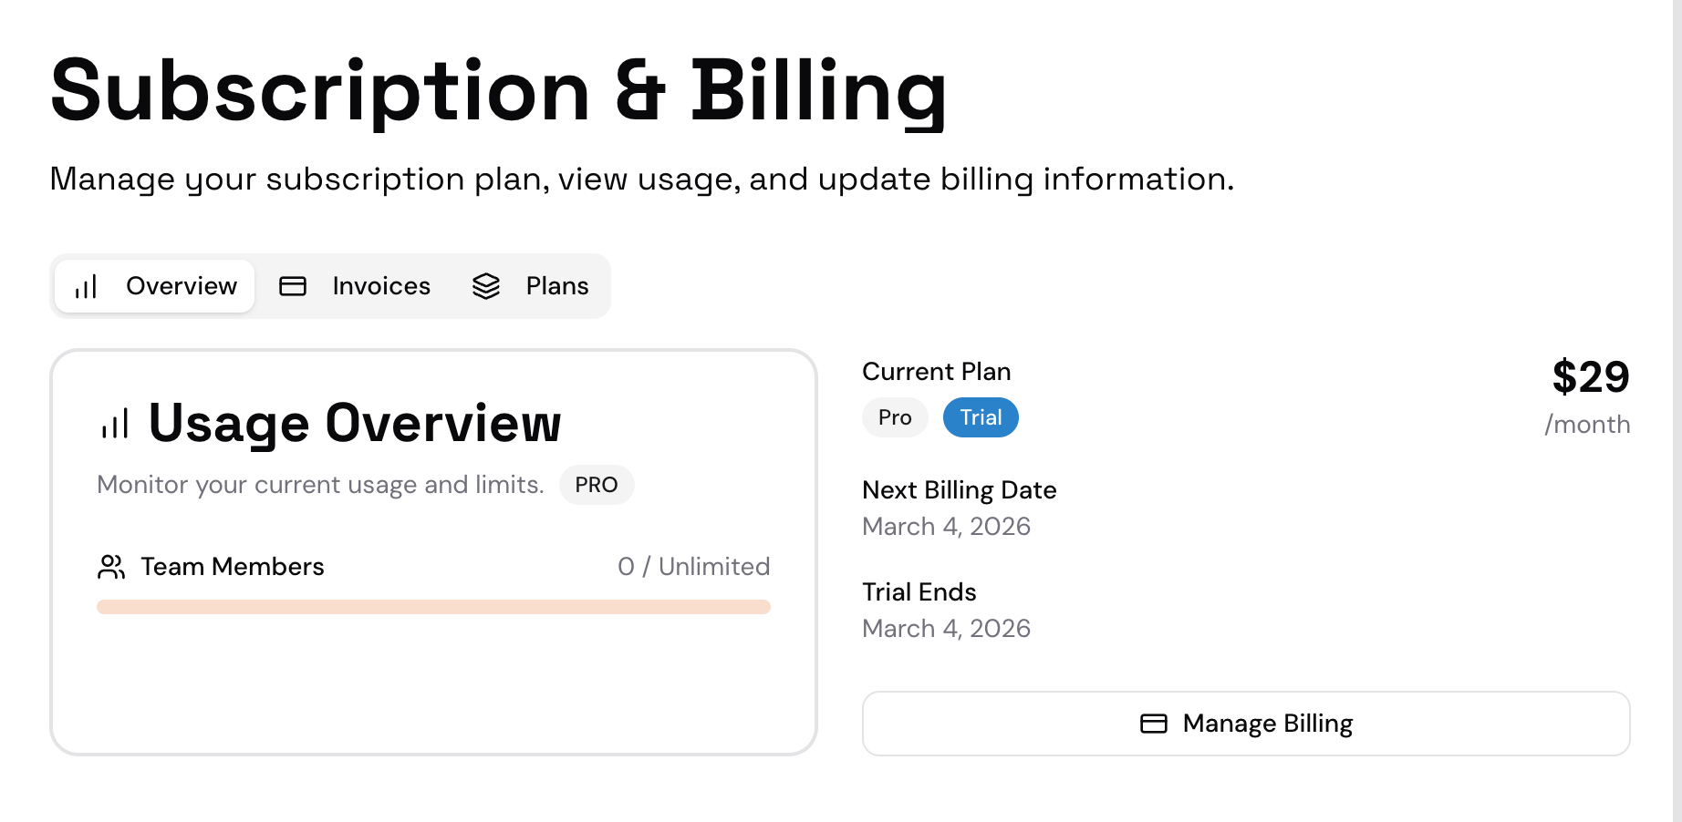
Task: Click the Trial Ends date value
Action: (946, 629)
